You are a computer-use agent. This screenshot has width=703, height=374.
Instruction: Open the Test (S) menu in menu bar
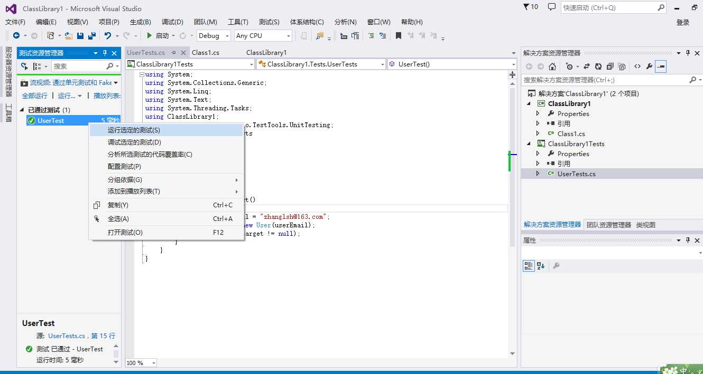coord(269,22)
